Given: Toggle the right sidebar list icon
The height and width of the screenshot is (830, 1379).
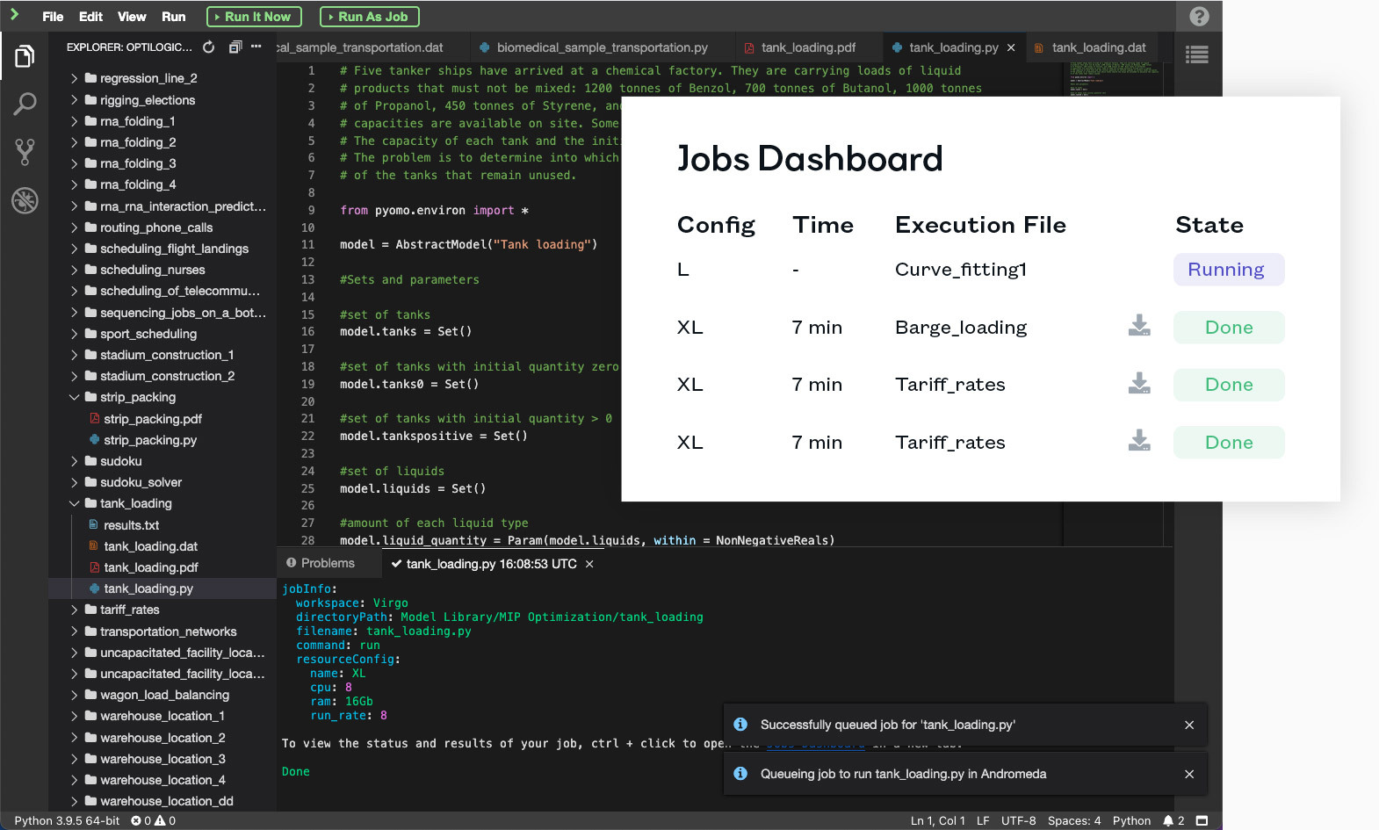Looking at the screenshot, I should [1196, 54].
